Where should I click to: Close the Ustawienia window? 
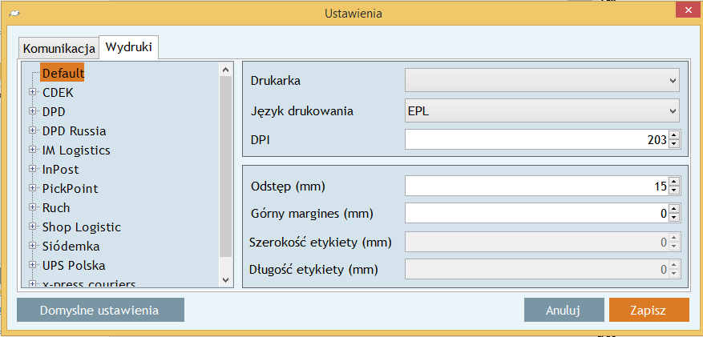click(689, 10)
